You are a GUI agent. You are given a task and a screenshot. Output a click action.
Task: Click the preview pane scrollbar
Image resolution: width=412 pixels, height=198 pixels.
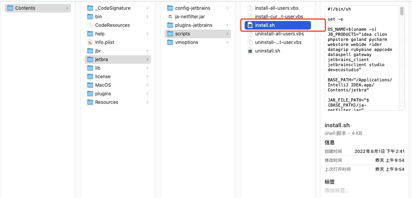click(x=402, y=12)
